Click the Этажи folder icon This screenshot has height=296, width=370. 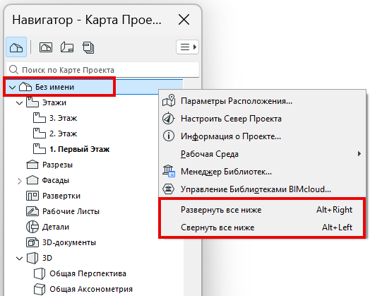pyautogui.click(x=32, y=102)
